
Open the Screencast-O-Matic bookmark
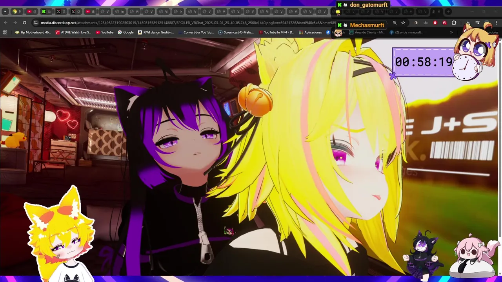click(x=236, y=33)
